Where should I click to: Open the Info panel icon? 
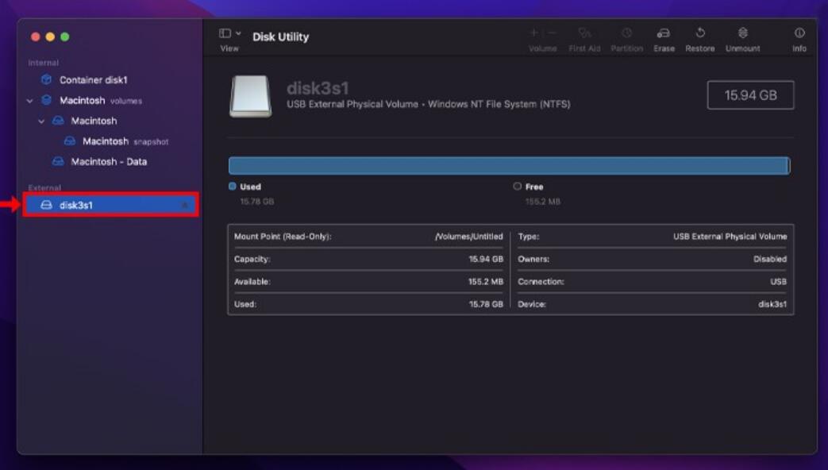coord(799,33)
